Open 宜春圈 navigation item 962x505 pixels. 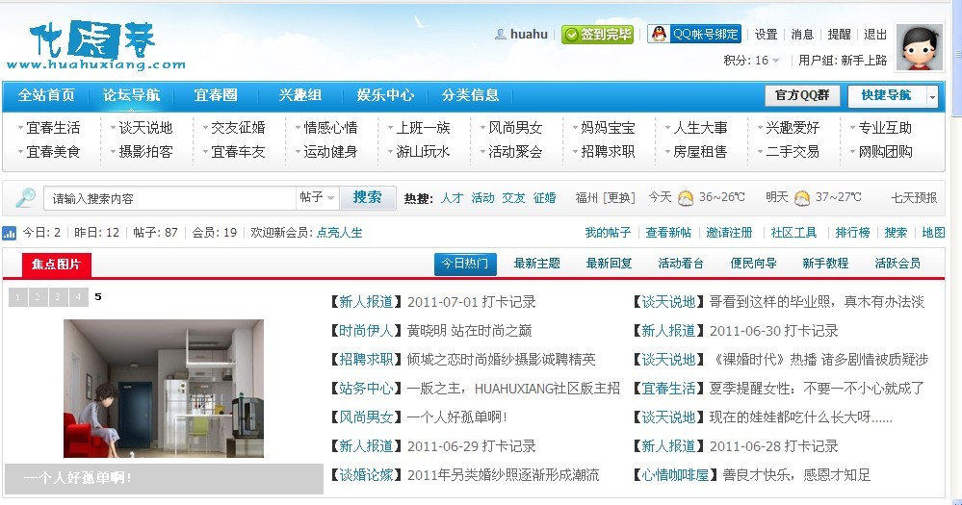click(x=216, y=95)
